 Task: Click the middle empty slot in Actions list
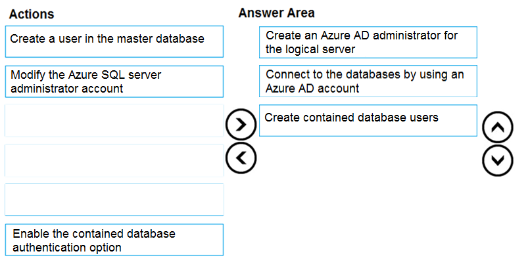(114, 160)
